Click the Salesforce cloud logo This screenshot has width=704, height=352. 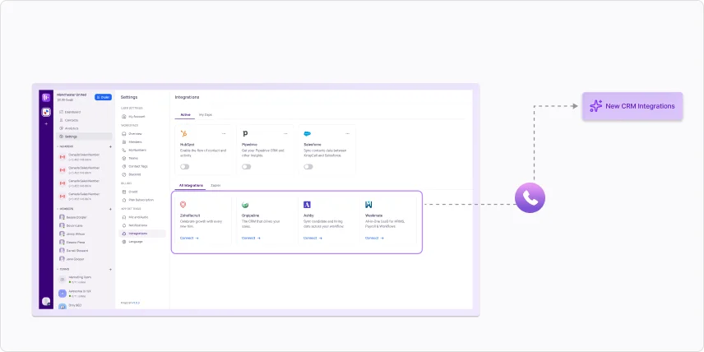pyautogui.click(x=307, y=133)
